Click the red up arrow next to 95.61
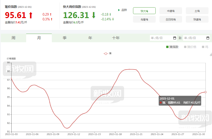The height and width of the screenshot is (139, 212). point(31,16)
